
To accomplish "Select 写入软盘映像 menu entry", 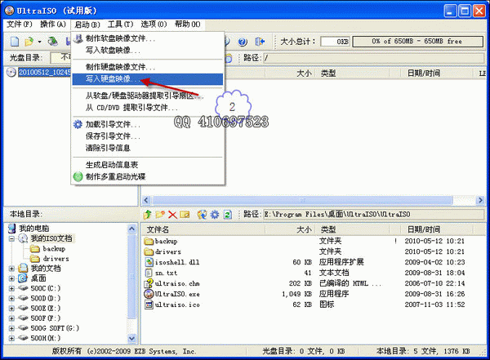I will pos(148,50).
